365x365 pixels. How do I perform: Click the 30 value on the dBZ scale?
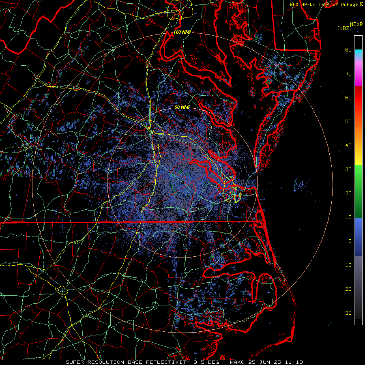[x=348, y=169]
